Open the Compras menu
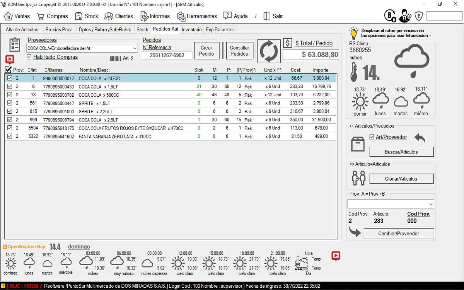The height and width of the screenshot is (290, 464). (52, 16)
